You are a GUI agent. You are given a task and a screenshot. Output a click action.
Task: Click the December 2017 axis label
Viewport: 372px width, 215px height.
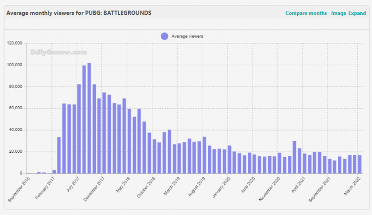pos(94,189)
